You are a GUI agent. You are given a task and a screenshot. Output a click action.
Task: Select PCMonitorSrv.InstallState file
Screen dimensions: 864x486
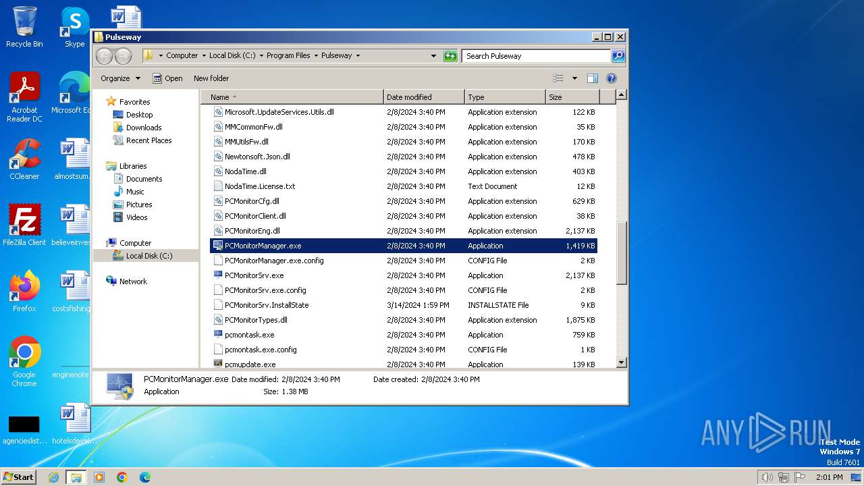click(267, 305)
